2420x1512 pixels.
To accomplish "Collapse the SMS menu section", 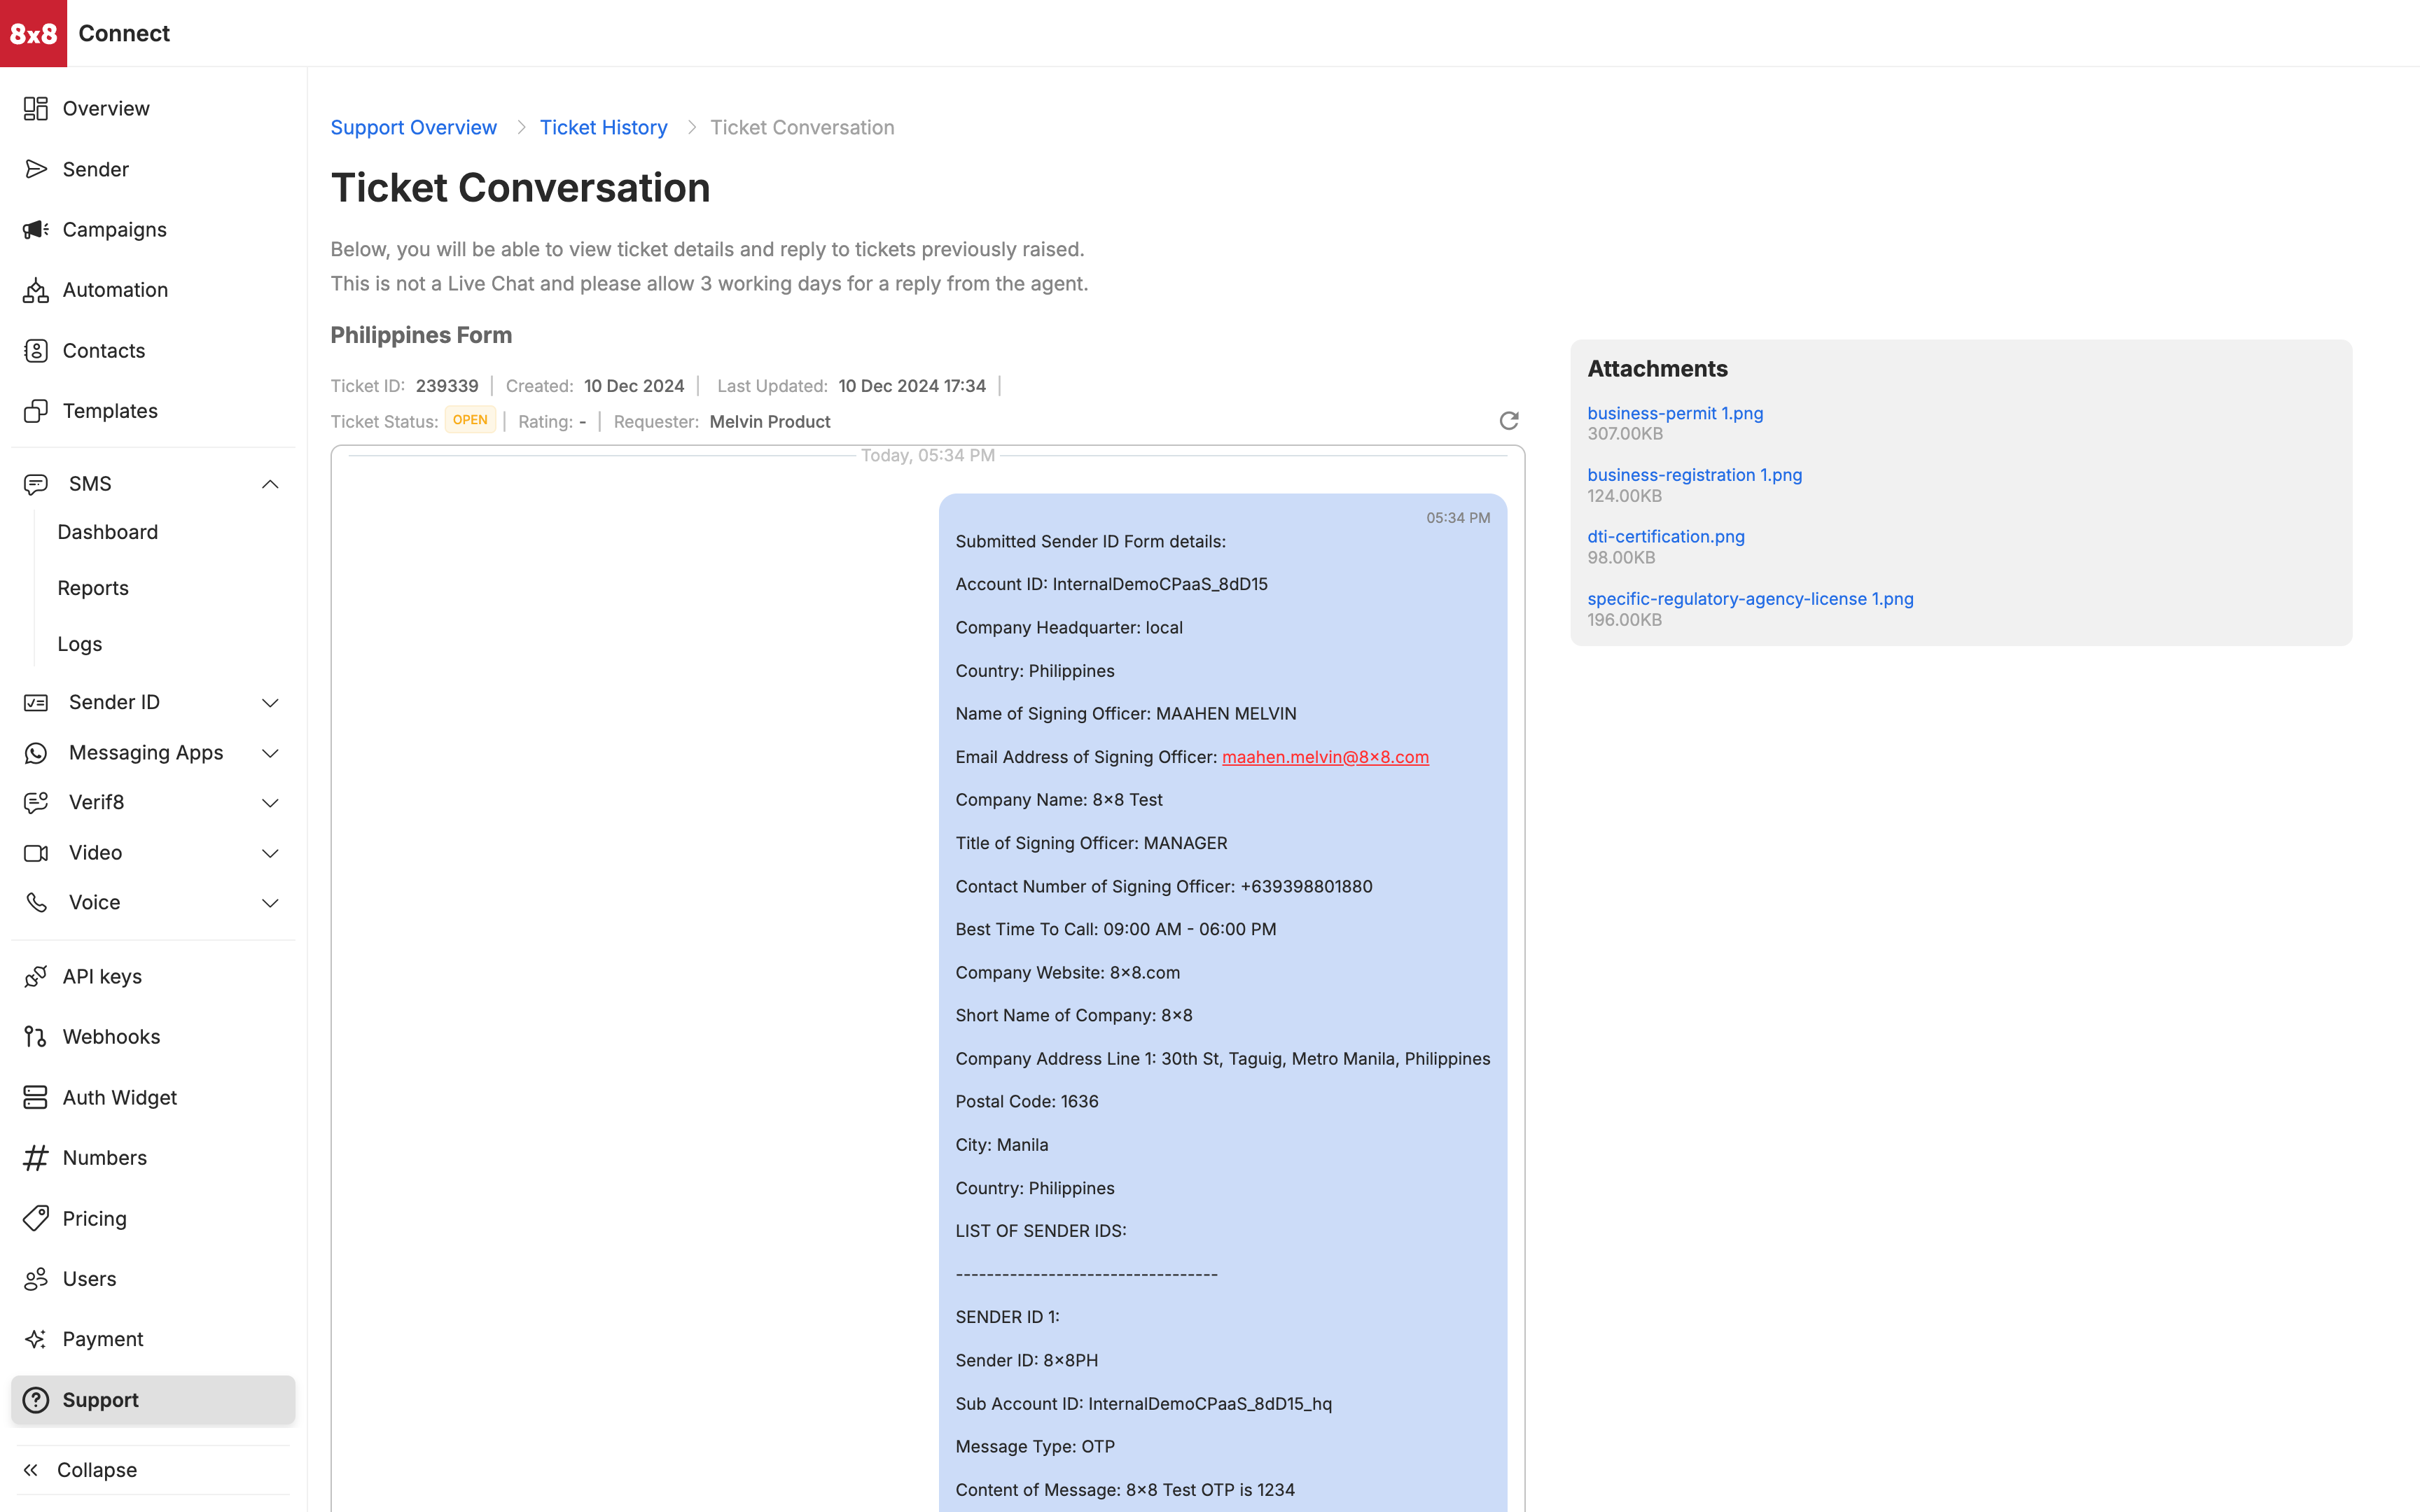I will [x=270, y=484].
